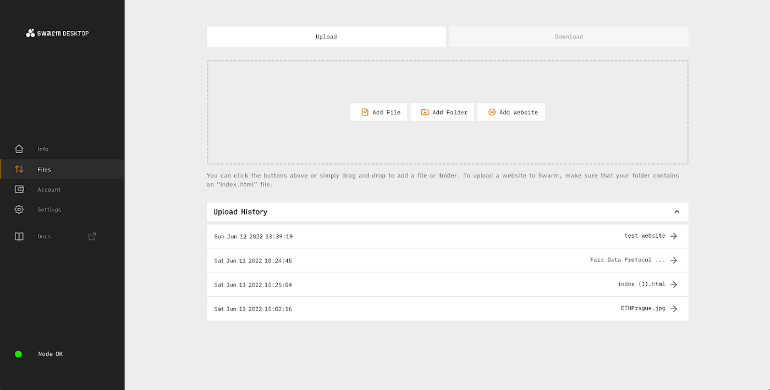This screenshot has height=390, width=770.
Task: Open Docs via the book icon
Action: pyautogui.click(x=19, y=237)
